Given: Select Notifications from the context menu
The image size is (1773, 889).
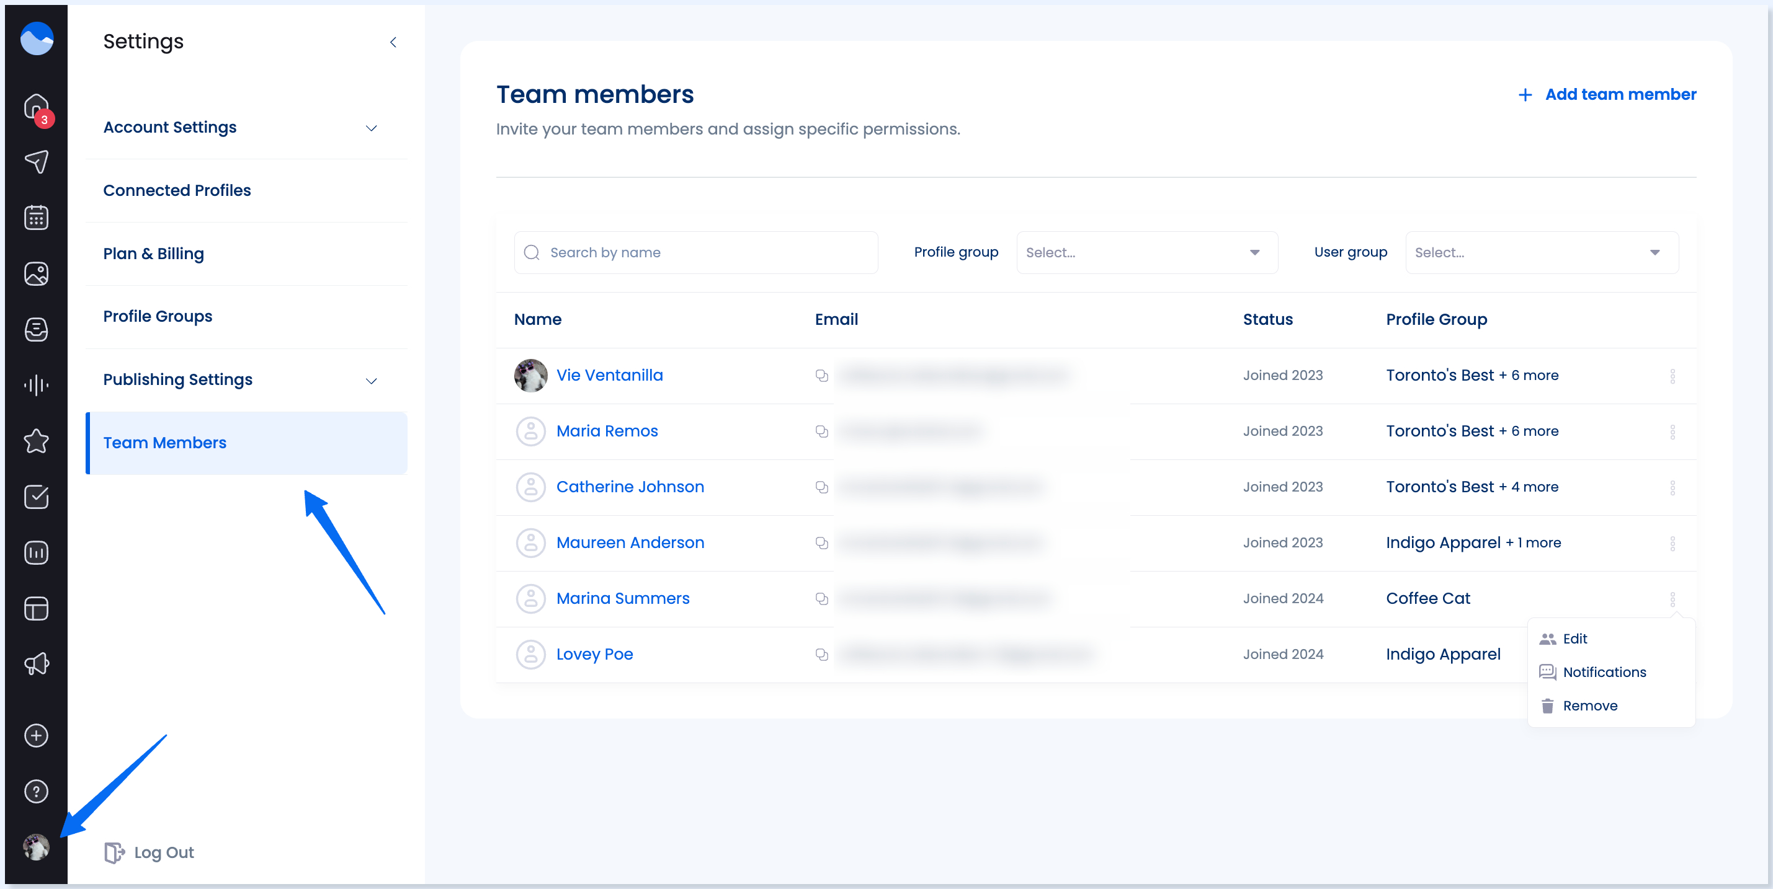Looking at the screenshot, I should [1604, 672].
